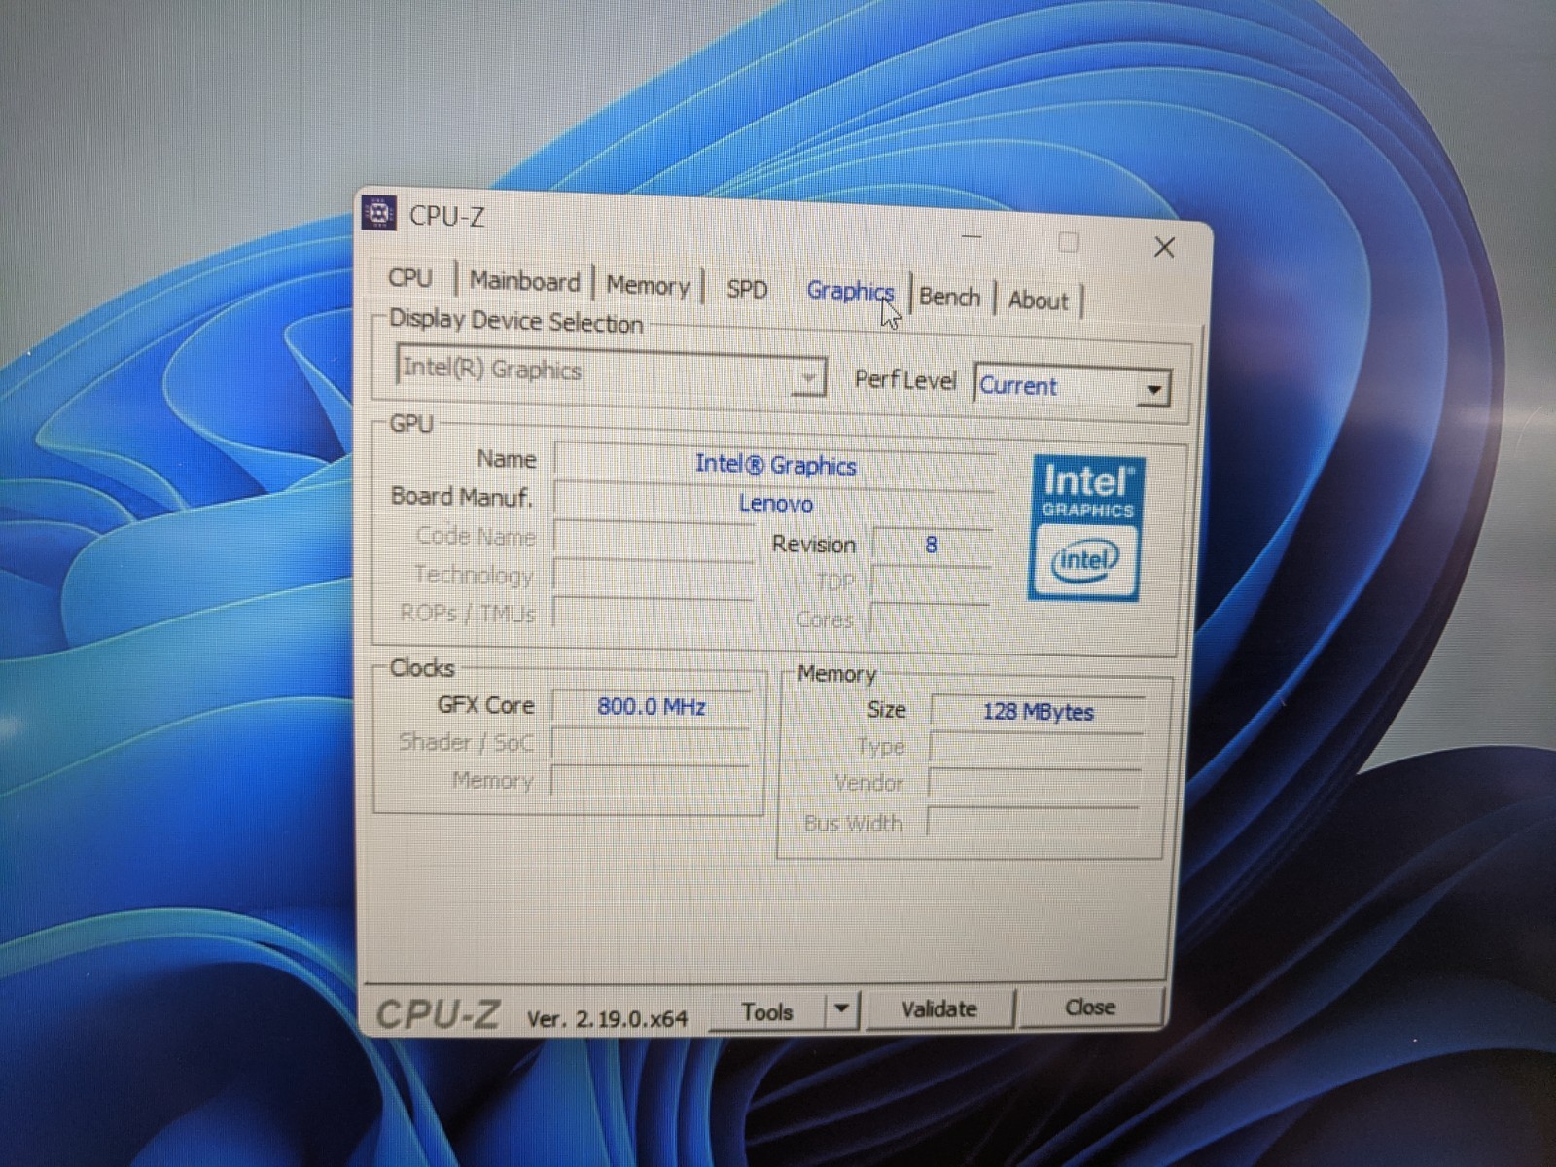This screenshot has width=1556, height=1167.
Task: Click the empty Code Name field
Action: [x=654, y=540]
